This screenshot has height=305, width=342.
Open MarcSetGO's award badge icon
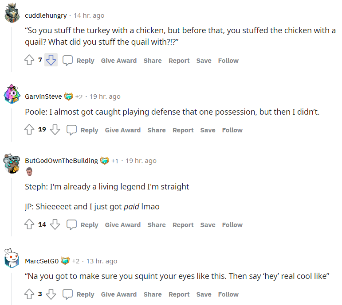(x=65, y=261)
